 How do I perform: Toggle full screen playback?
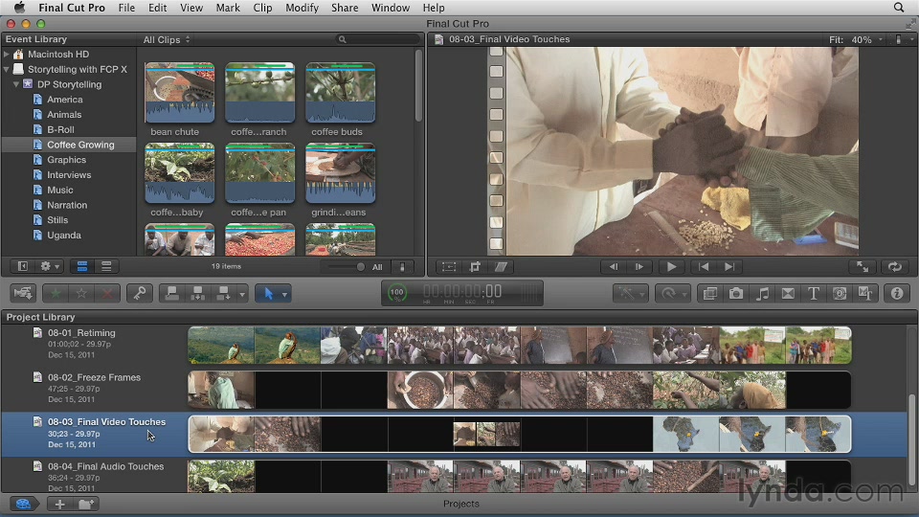tap(863, 267)
